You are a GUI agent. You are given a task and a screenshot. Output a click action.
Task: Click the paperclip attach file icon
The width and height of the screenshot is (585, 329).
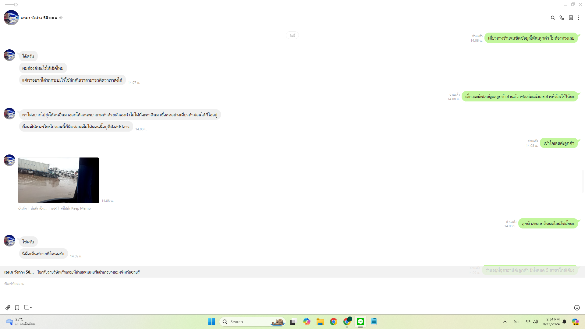coord(8,308)
